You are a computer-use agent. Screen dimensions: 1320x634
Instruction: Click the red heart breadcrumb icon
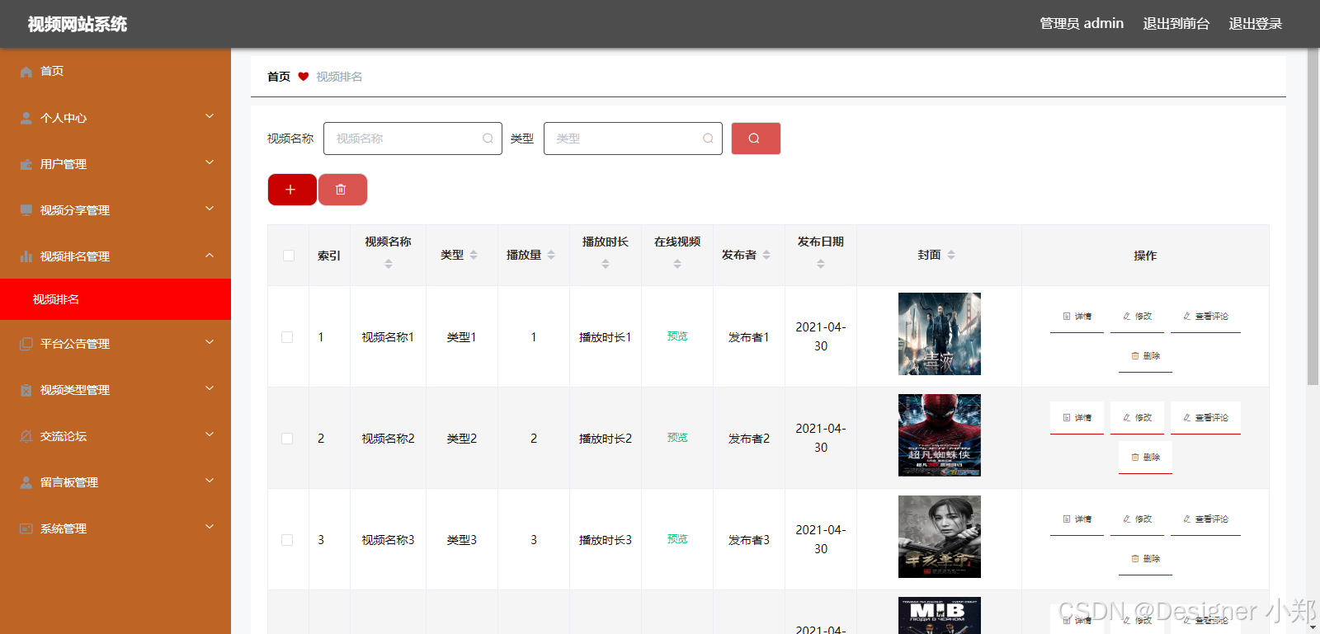(x=304, y=77)
